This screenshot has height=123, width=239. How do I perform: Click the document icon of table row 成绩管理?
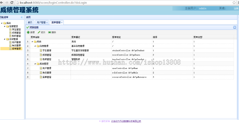(x=41, y=55)
